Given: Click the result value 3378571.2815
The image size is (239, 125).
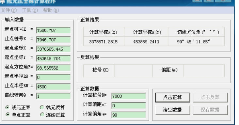Looking at the screenshot, I should coord(104,42).
